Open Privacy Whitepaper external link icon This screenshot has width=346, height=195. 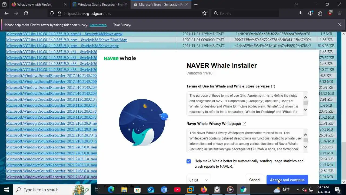pyautogui.click(x=244, y=124)
